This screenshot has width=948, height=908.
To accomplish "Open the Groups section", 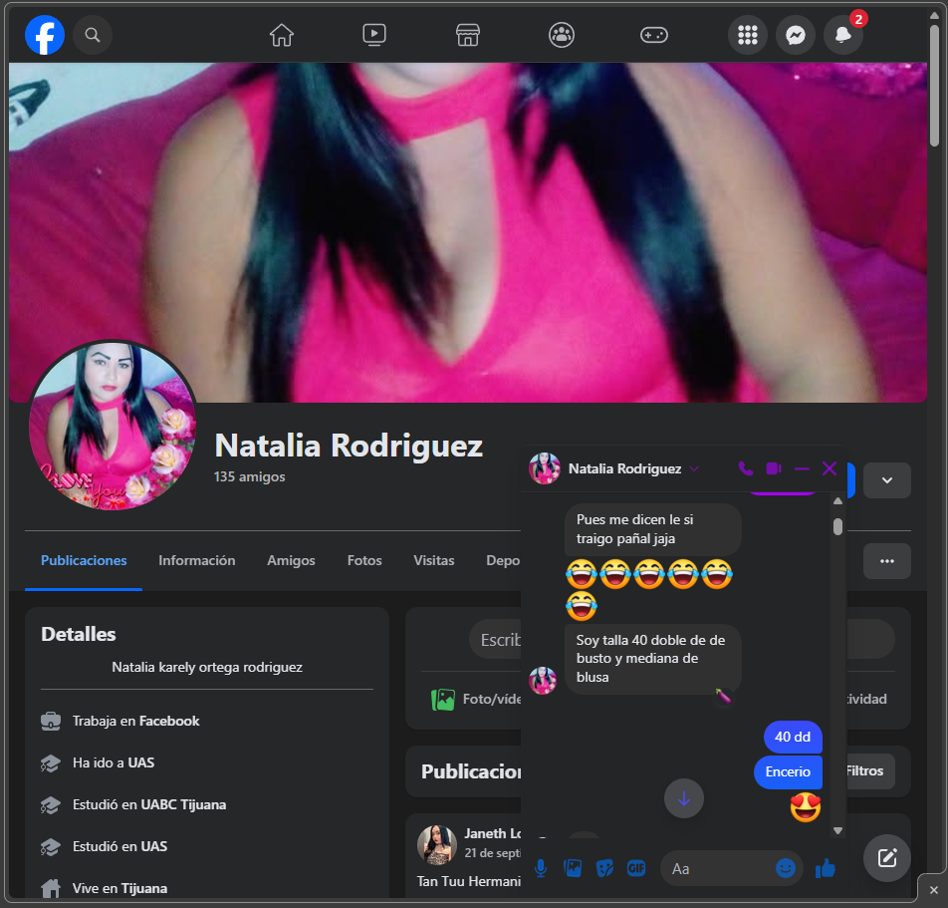I will click(561, 35).
